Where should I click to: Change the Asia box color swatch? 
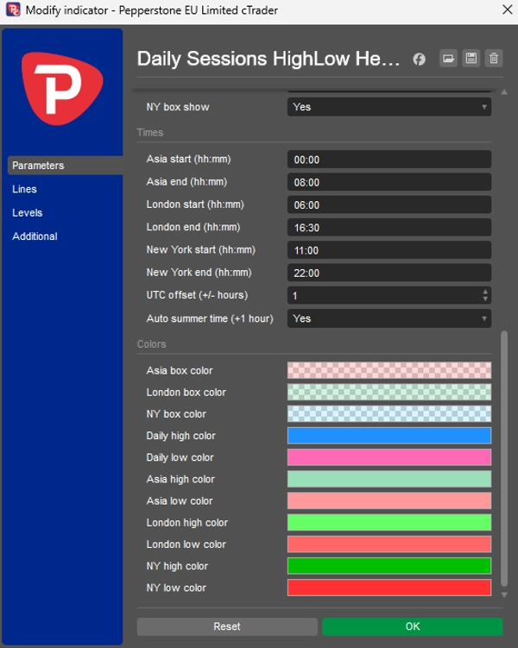coord(388,370)
